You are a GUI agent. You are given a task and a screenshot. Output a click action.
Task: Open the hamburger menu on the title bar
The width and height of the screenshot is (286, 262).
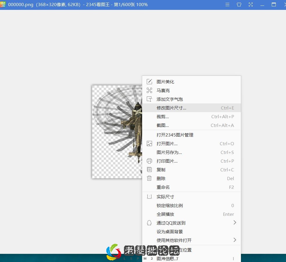227,5
